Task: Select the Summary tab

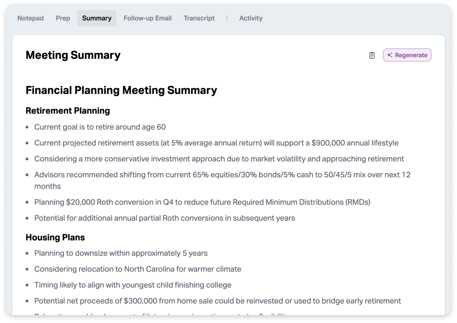Action: [x=97, y=18]
